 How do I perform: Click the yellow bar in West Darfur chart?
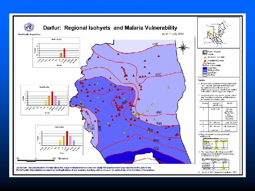tap(46, 103)
